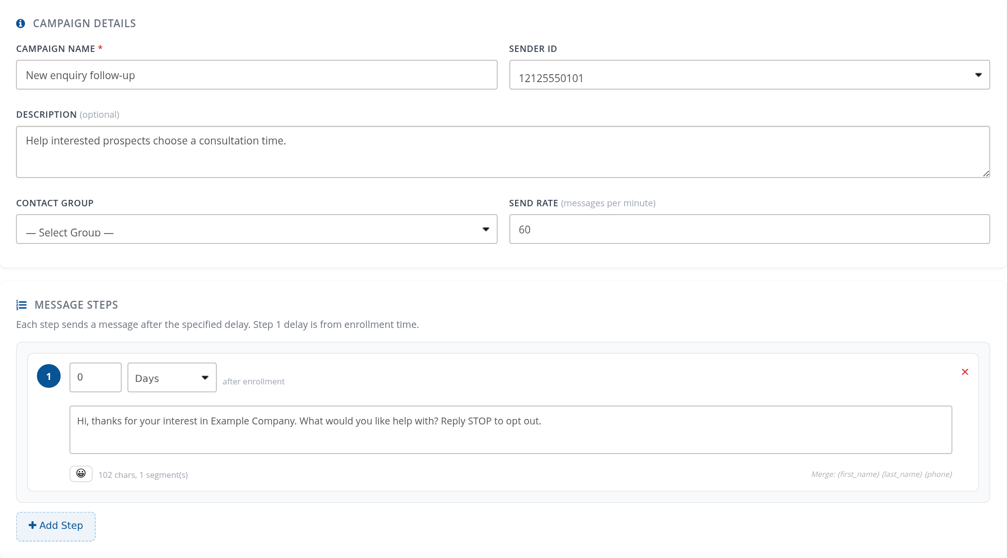Viewport: 1007px width, 558px height.
Task: Click into the step 1 message text box
Action: 511,430
